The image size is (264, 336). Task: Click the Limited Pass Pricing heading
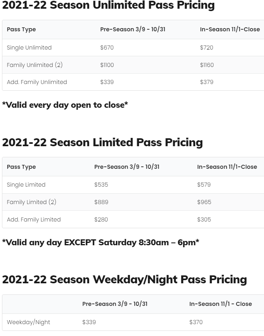[x=102, y=143]
